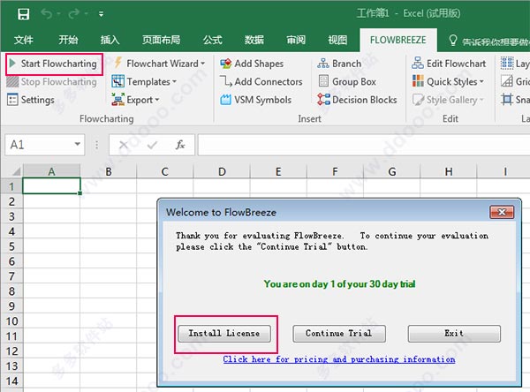Screen dimensions: 530x392
Task: Click the Branch icon
Action: pyautogui.click(x=323, y=64)
